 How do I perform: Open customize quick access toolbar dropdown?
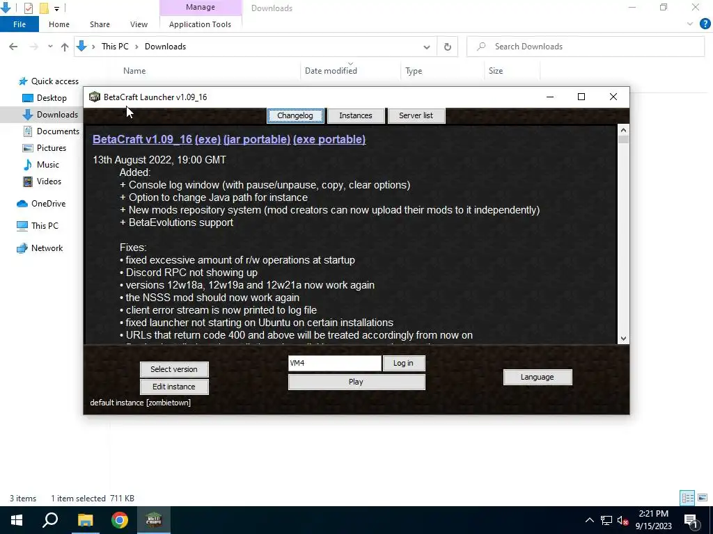(56, 8)
